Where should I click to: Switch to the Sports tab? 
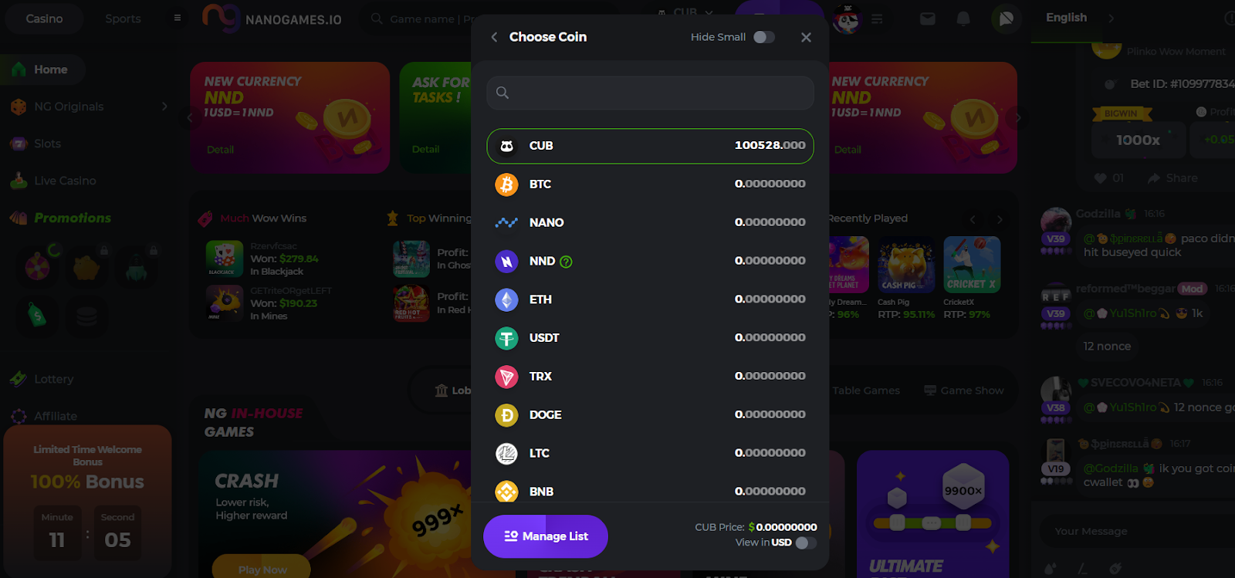(123, 19)
